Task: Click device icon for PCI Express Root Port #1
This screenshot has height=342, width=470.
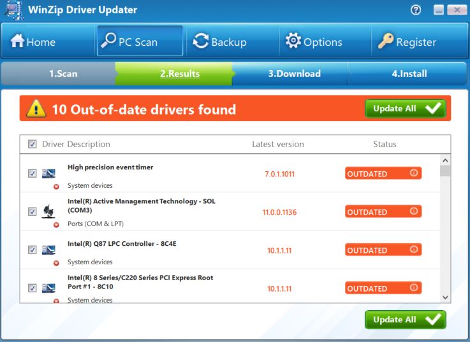Action: coord(48,288)
